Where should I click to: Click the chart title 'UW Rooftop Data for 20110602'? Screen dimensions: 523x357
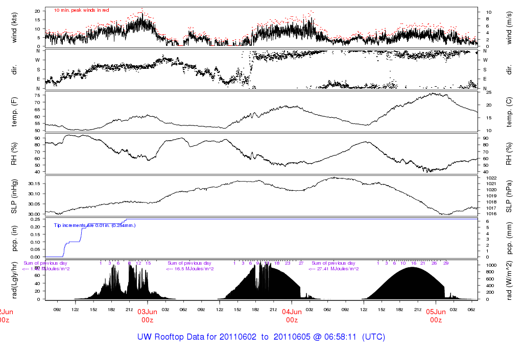click(197, 337)
